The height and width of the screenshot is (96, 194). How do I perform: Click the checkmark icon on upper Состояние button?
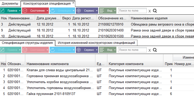point(25,11)
